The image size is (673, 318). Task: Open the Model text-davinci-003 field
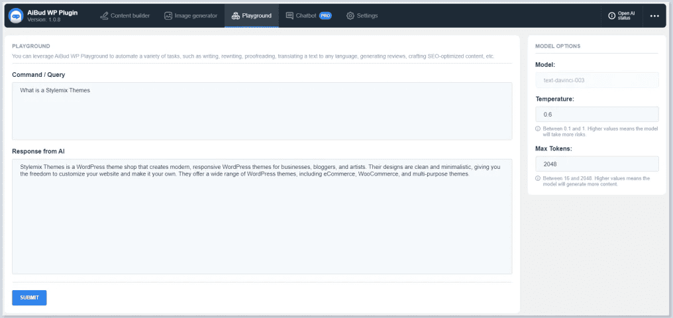pos(597,79)
